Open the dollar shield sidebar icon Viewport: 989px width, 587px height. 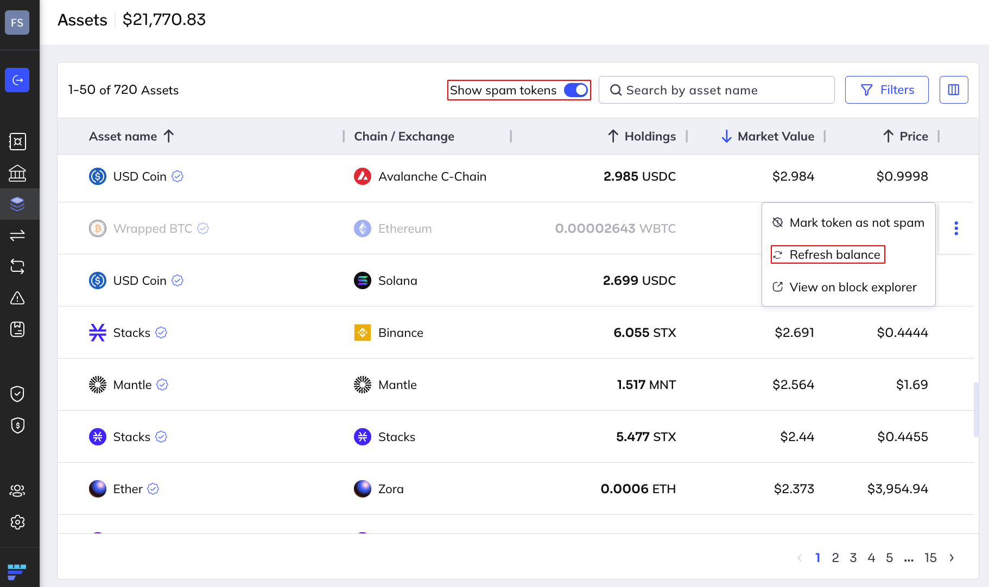tap(17, 425)
